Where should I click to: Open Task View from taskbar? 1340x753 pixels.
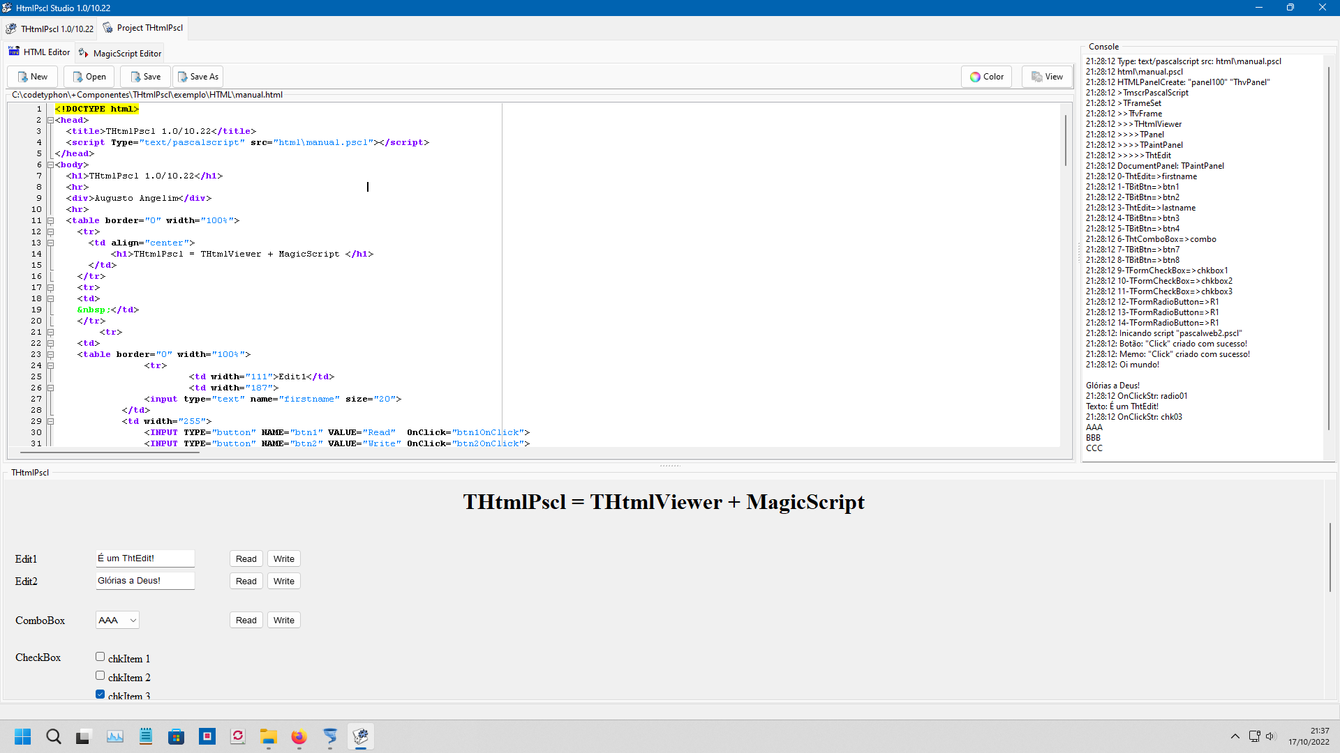click(84, 736)
